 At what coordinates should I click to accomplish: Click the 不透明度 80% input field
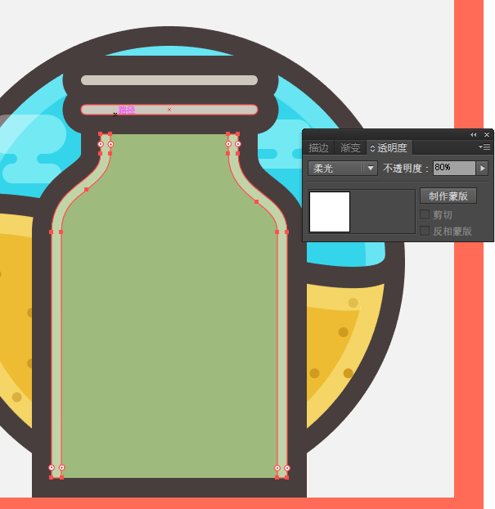[x=453, y=168]
